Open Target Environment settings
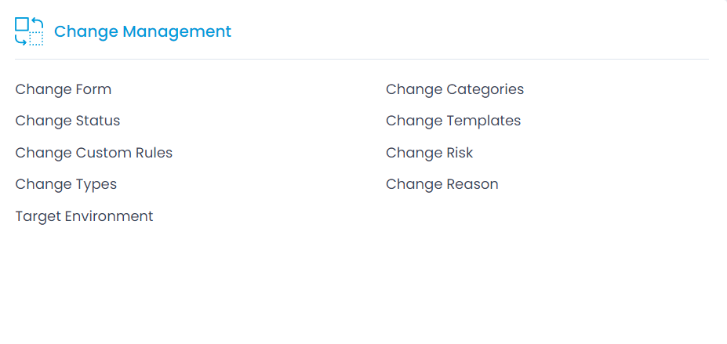The width and height of the screenshot is (727, 344). [85, 216]
